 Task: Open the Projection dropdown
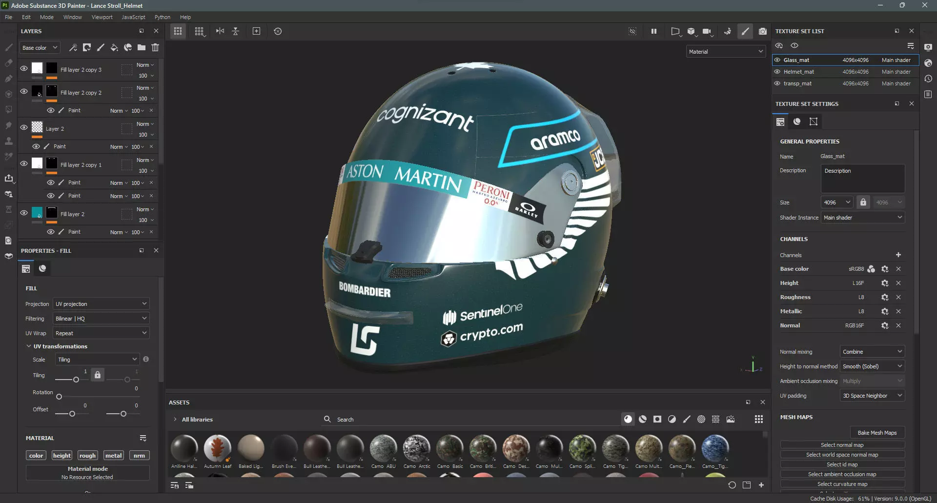click(101, 303)
